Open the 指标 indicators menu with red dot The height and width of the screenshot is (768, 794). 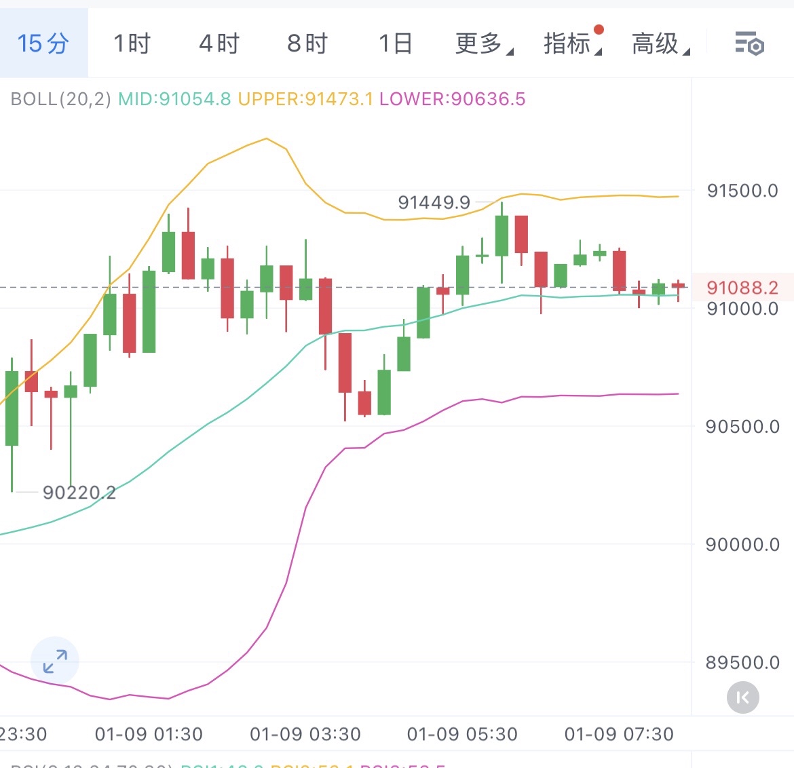[x=569, y=42]
